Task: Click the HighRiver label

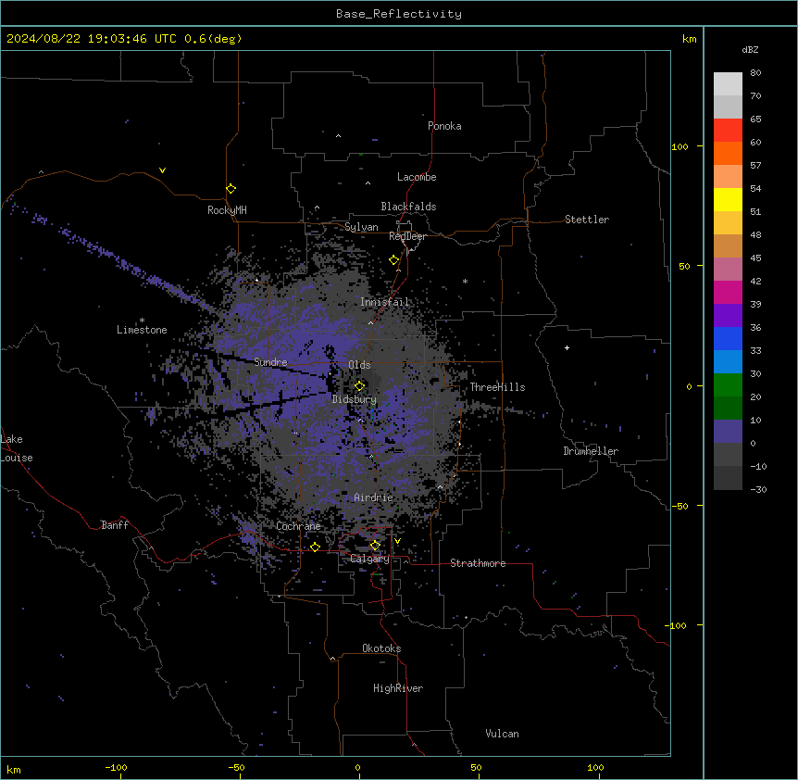Action: coord(398,688)
